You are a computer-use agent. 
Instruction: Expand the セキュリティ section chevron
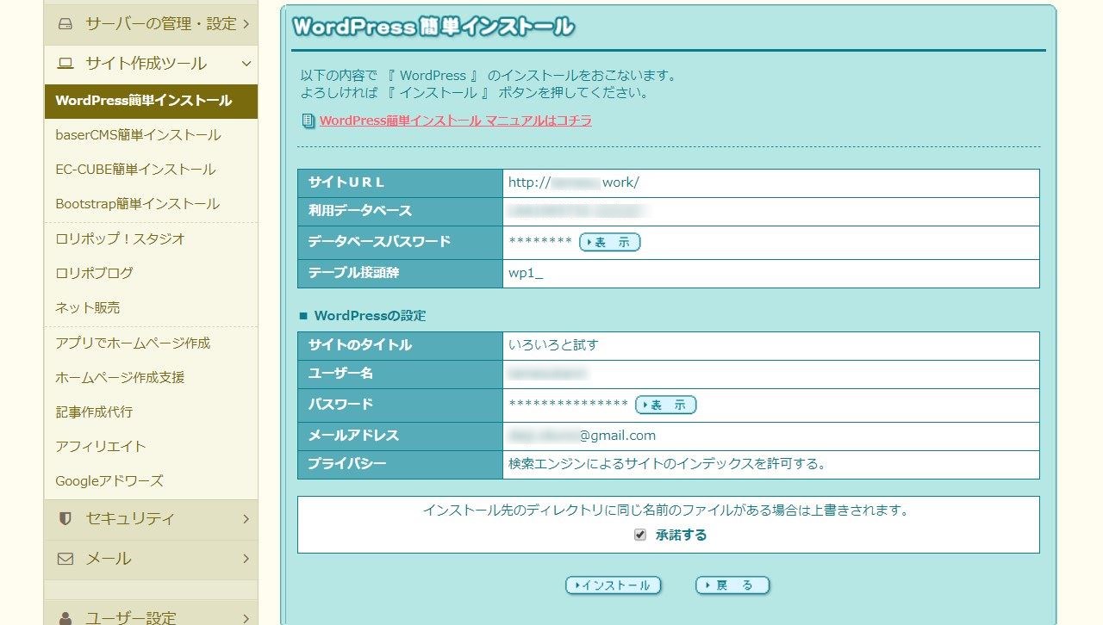tap(246, 519)
